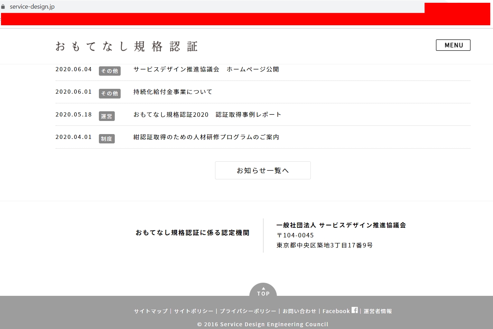Screen dimensions: 493x329
Task: Click the TOP scroll-up circle button
Action: click(x=263, y=291)
